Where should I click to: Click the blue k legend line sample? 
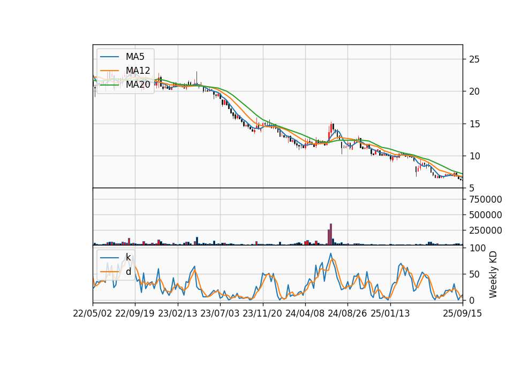(x=109, y=257)
